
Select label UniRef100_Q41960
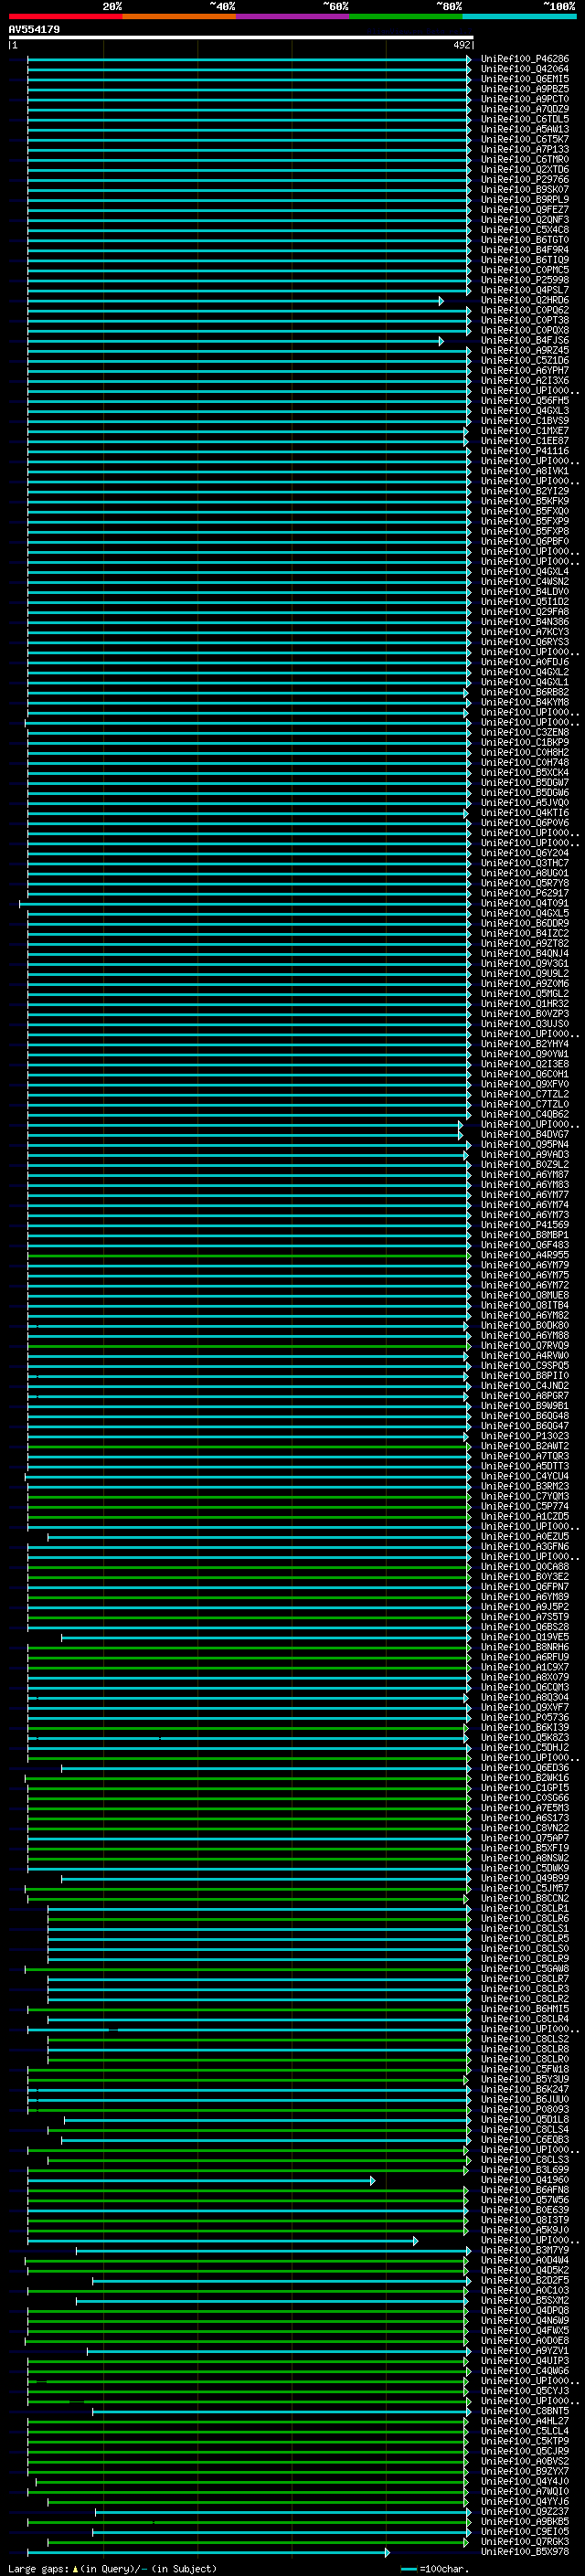[524, 2180]
